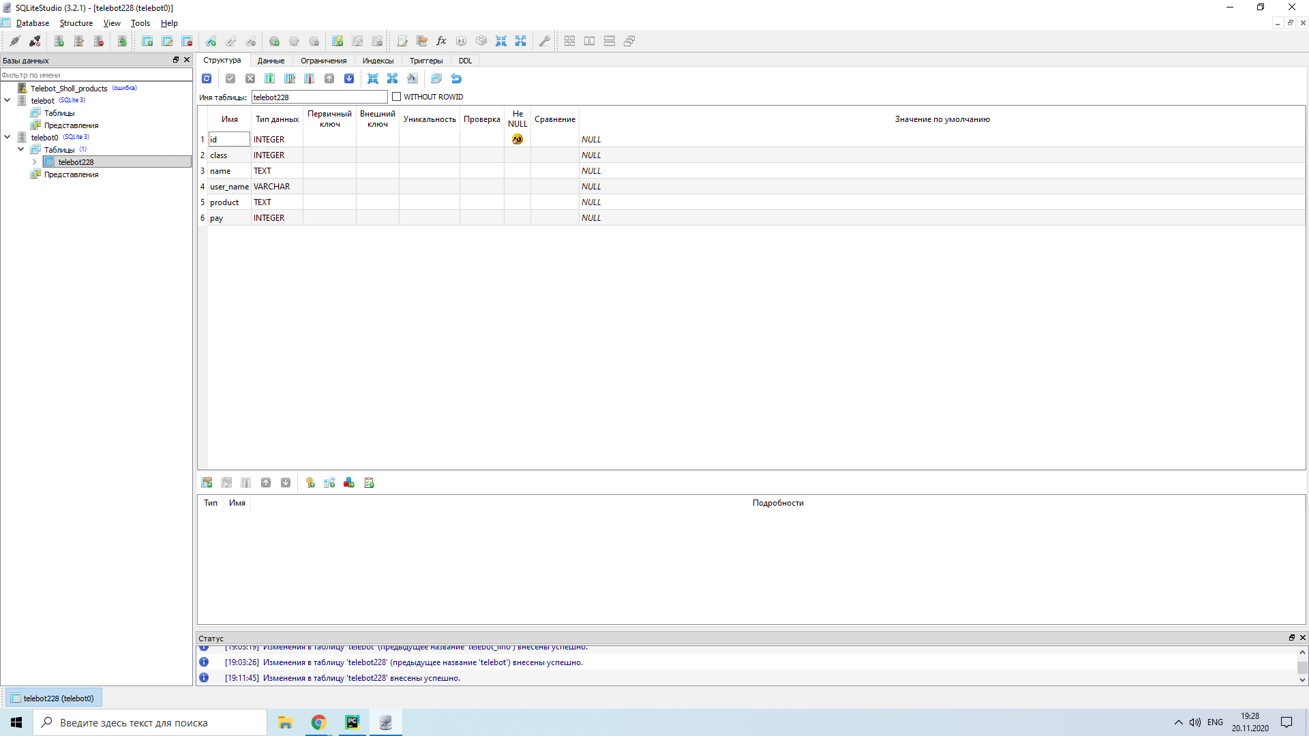The image size is (1309, 736).
Task: Click the create view icon
Action: point(337,42)
